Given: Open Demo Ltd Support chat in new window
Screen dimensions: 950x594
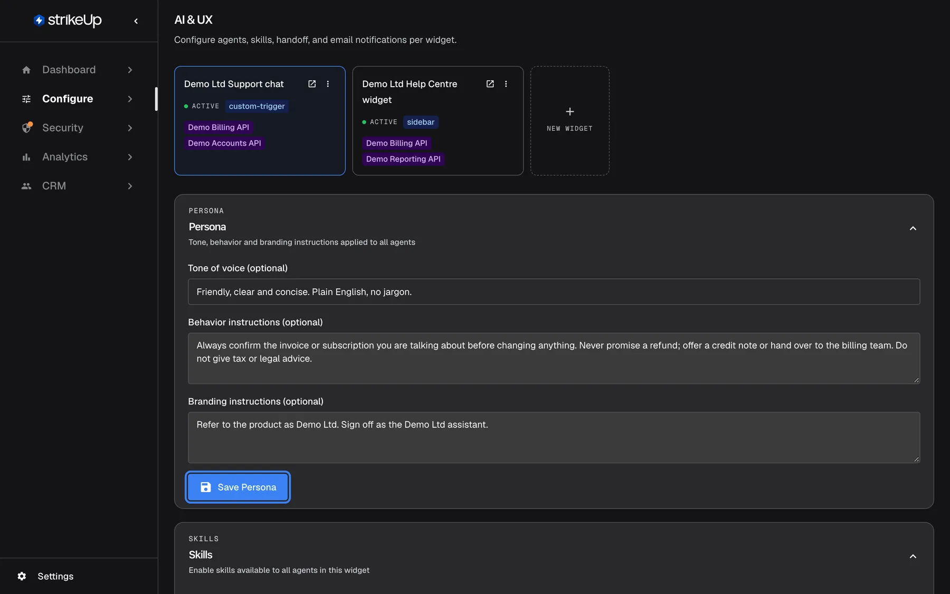Looking at the screenshot, I should 312,84.
